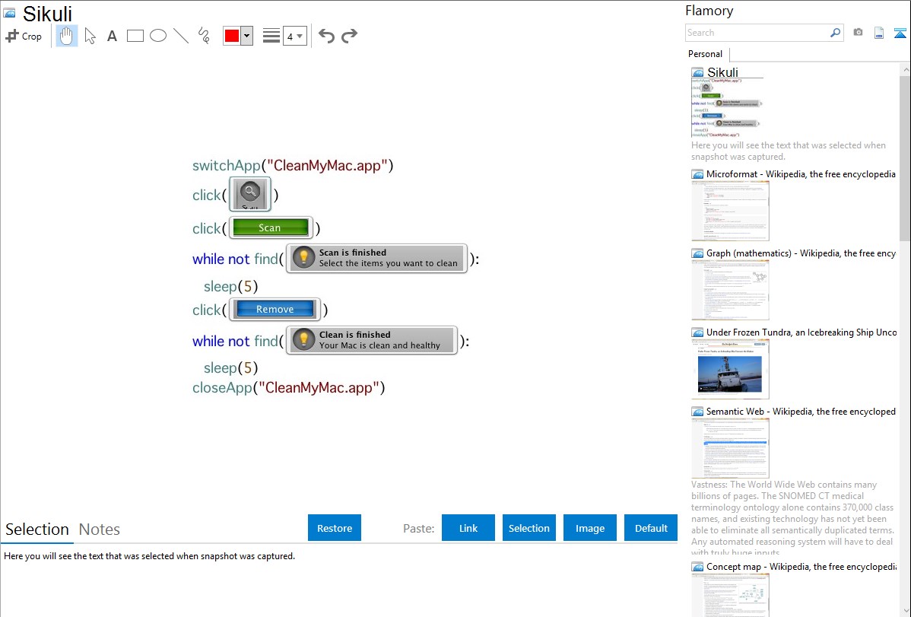Click the 'Concept map - Wikipedia' title

click(x=801, y=566)
